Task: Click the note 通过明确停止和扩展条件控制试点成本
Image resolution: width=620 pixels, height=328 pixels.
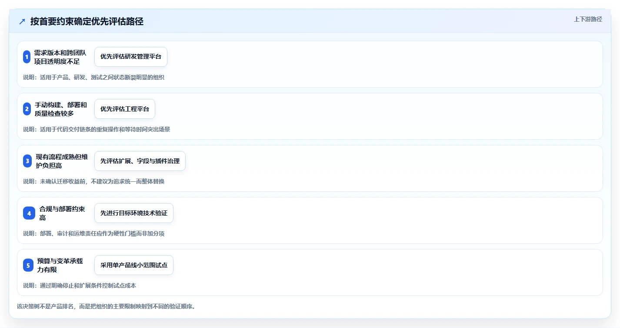Action: tap(80, 285)
